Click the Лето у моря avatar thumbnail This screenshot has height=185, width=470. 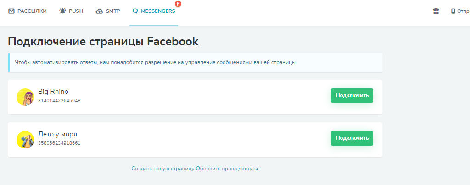(25, 140)
